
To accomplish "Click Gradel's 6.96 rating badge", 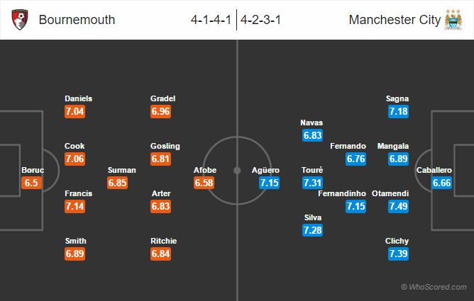I will 162,111.
